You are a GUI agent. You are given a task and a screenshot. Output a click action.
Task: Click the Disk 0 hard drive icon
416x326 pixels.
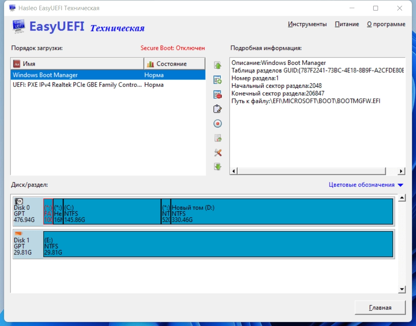[x=19, y=201]
